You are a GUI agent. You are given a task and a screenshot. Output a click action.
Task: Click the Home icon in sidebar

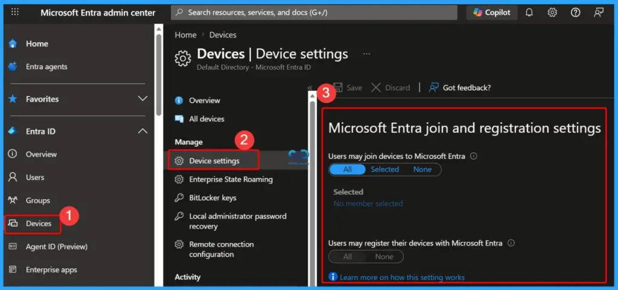[13, 43]
